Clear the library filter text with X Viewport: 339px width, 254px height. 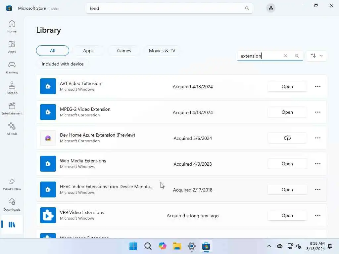coord(285,56)
